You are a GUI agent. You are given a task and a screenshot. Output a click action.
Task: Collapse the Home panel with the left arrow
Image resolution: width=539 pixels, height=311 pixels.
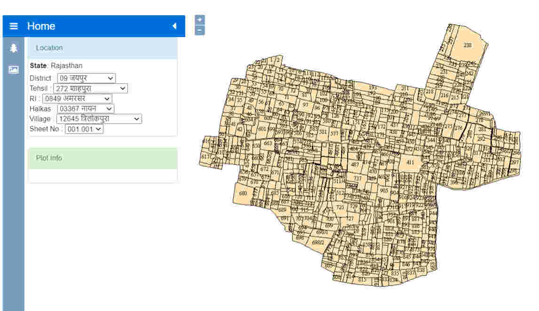coord(174,26)
